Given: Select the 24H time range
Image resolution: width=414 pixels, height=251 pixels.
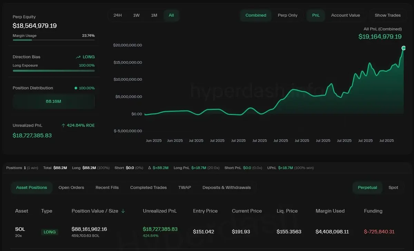Looking at the screenshot, I should click(118, 16).
